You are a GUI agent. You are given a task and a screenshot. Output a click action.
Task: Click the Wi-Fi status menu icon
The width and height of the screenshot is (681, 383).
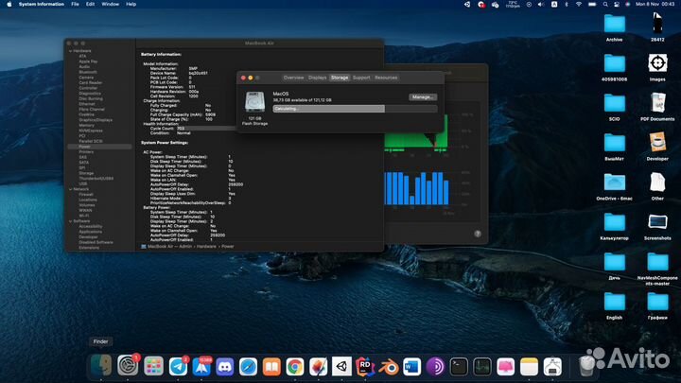pyautogui.click(x=579, y=4)
